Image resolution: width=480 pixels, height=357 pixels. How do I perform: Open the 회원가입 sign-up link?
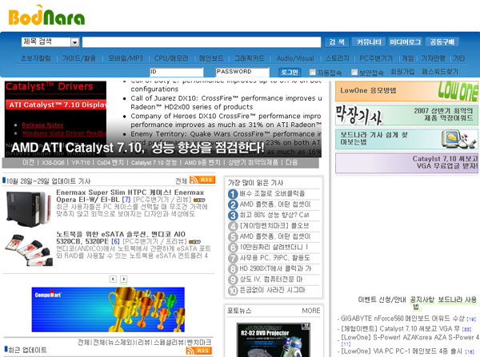point(402,72)
